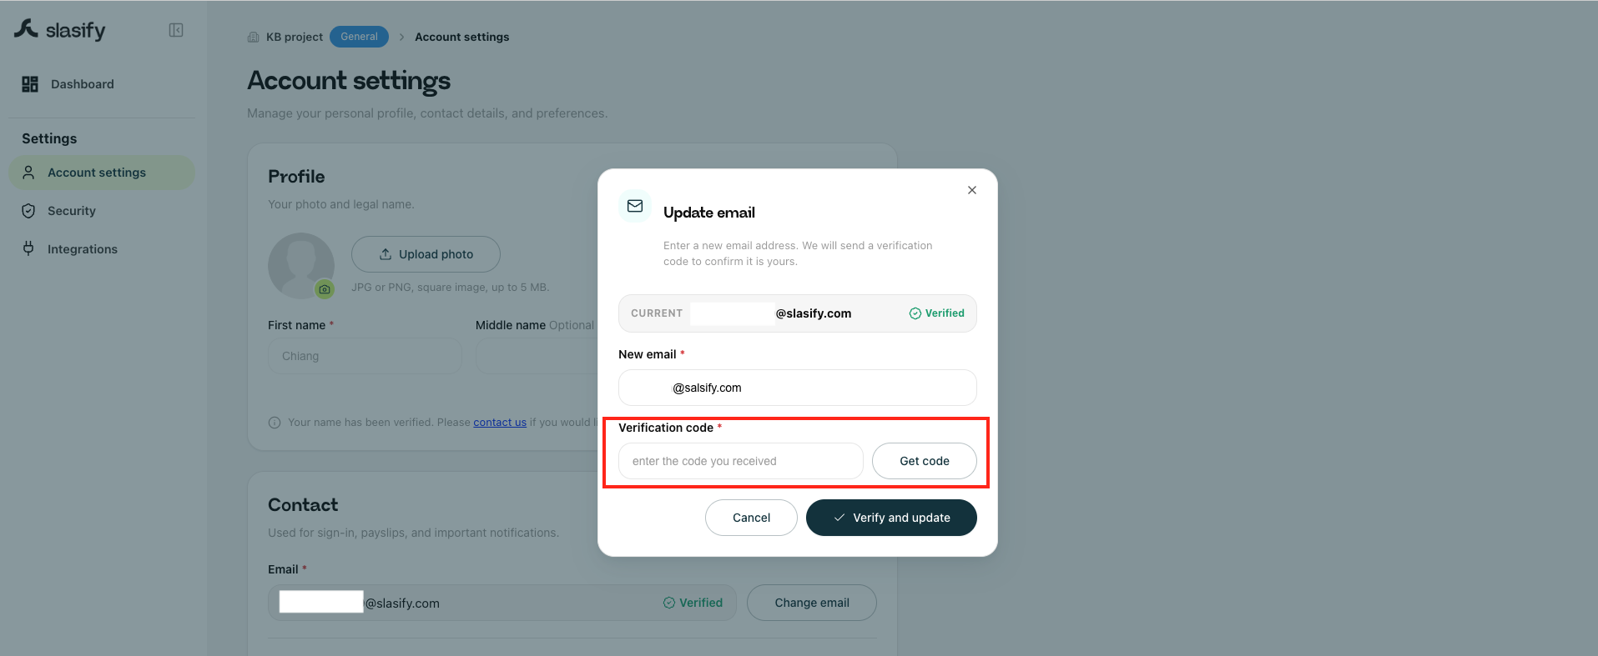The width and height of the screenshot is (1598, 656).
Task: Click the New email input field
Action: 798,388
